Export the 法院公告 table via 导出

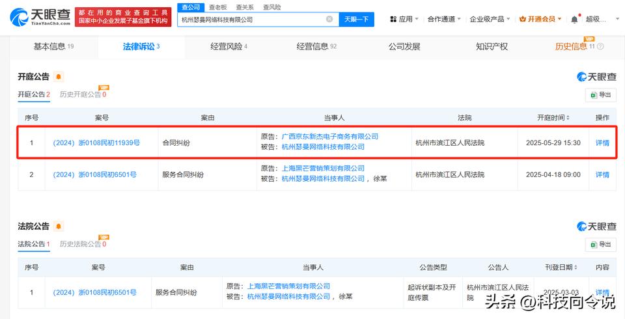coord(601,244)
